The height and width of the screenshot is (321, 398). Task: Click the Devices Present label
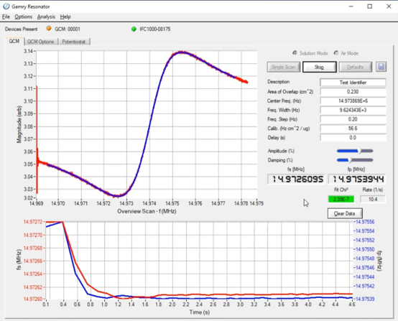click(21, 29)
